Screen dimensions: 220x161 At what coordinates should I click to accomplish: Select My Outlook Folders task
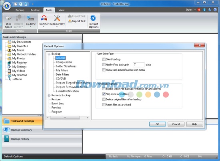point(22,54)
